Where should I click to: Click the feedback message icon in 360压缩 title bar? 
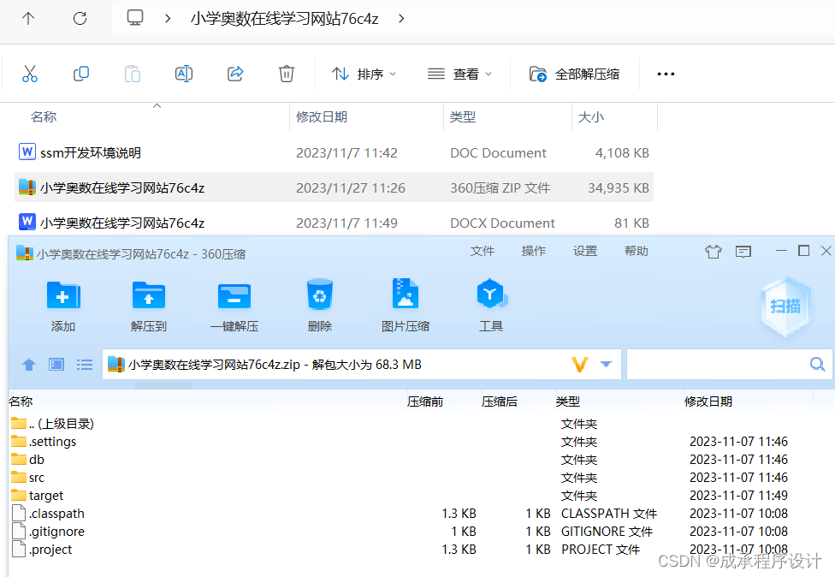(x=743, y=252)
